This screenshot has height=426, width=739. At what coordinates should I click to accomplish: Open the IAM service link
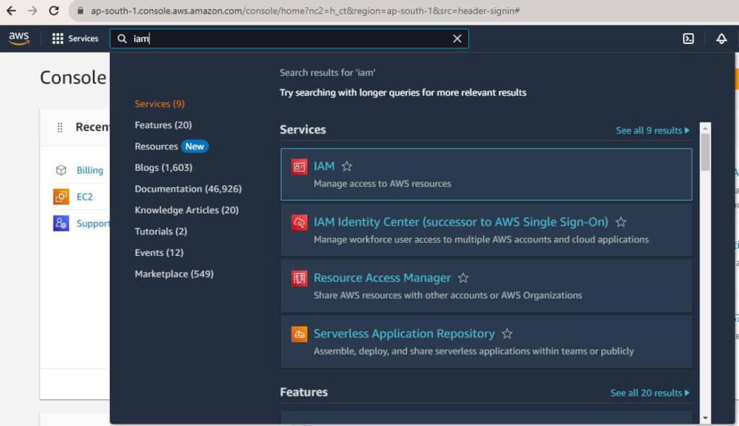(324, 167)
